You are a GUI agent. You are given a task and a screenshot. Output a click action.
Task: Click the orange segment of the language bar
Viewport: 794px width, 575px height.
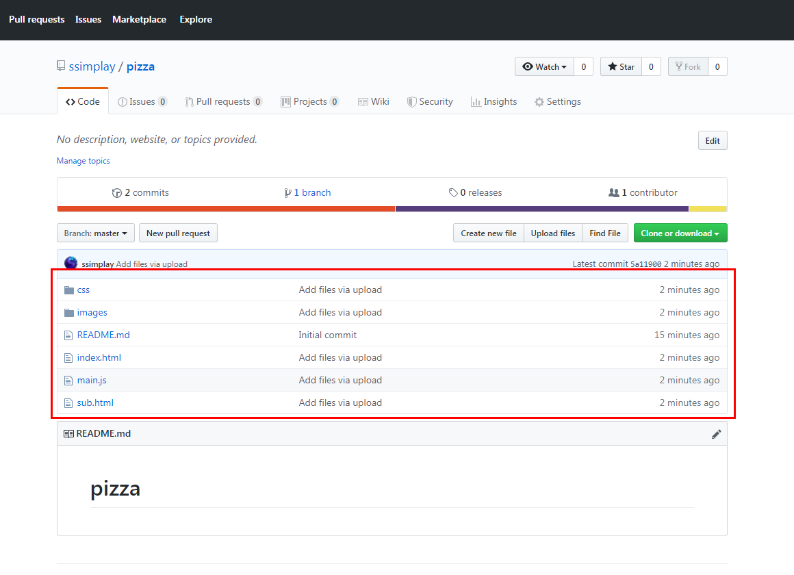click(226, 209)
